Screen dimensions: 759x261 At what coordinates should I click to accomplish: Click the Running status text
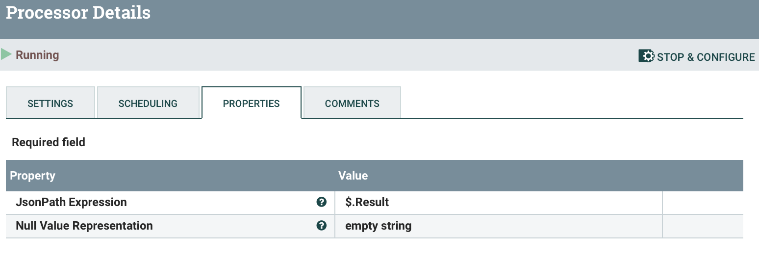(37, 55)
